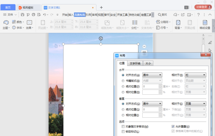Switch to the 文字环绕 tab
The width and height of the screenshot is (215, 136).
tap(135, 63)
